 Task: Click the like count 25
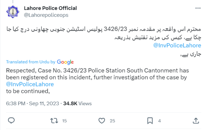tap(112, 121)
